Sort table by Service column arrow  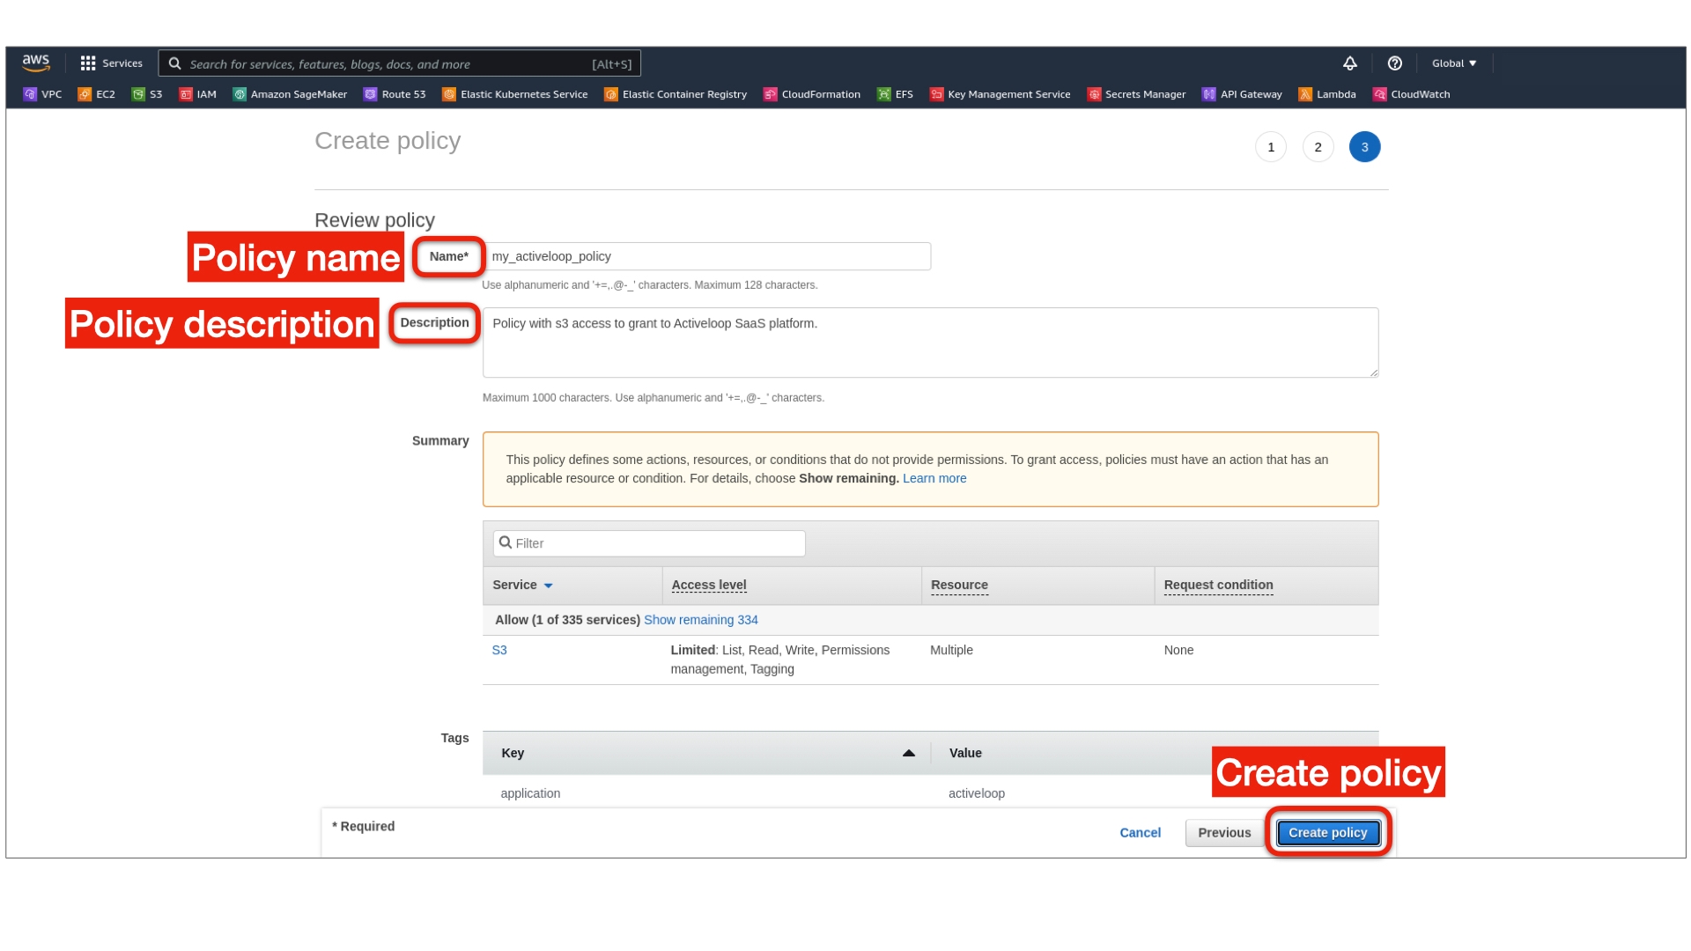[x=548, y=586]
